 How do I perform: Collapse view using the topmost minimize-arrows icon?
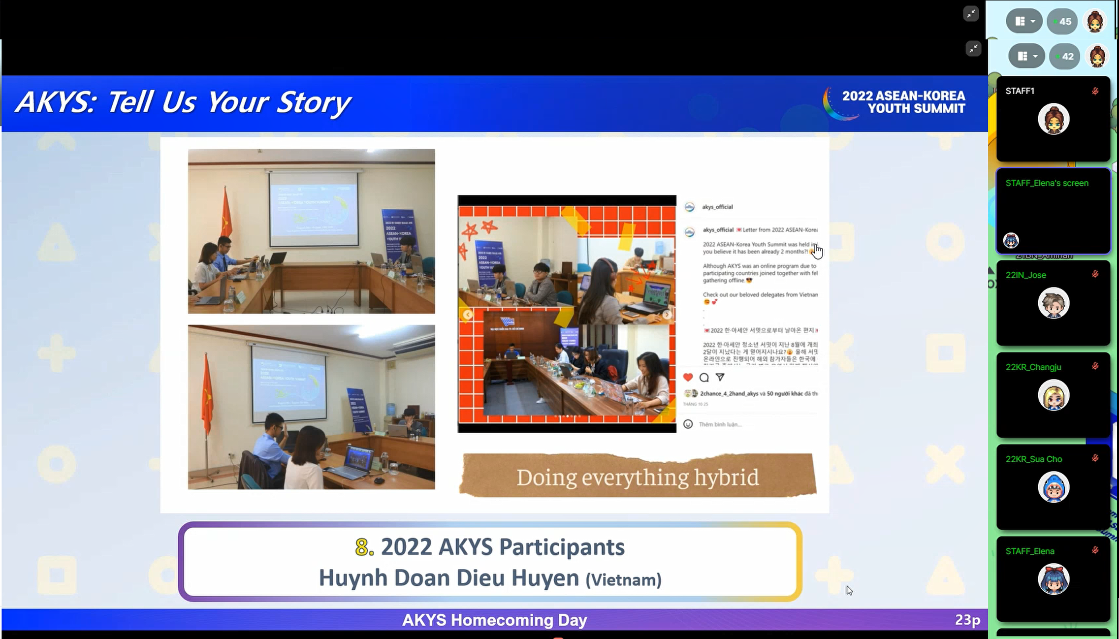(971, 14)
